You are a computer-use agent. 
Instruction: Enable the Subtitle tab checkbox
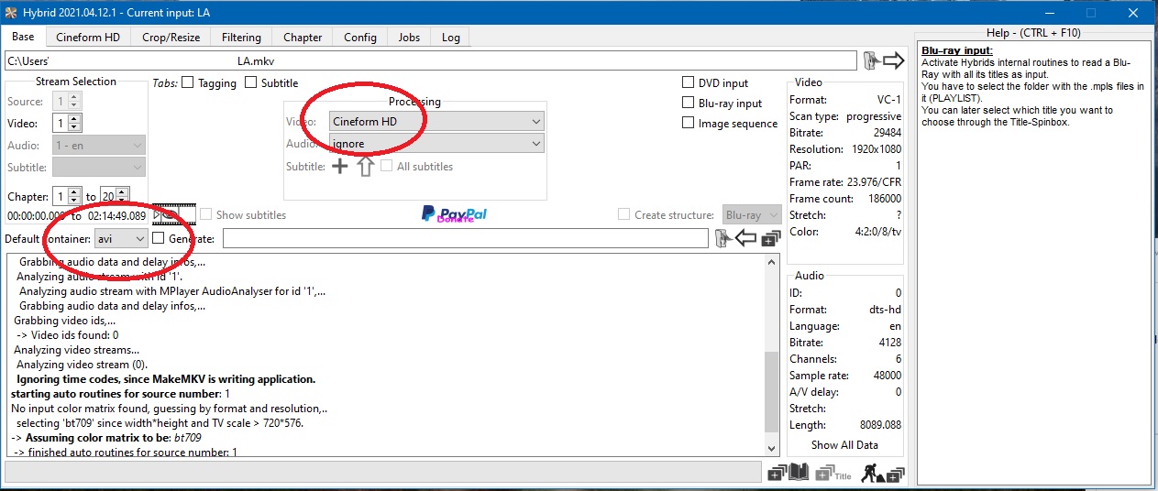pyautogui.click(x=250, y=82)
